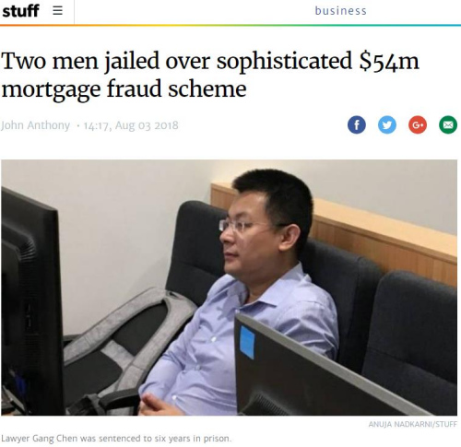Click the '$54m' figure in headline
This screenshot has width=461, height=447.
point(389,61)
